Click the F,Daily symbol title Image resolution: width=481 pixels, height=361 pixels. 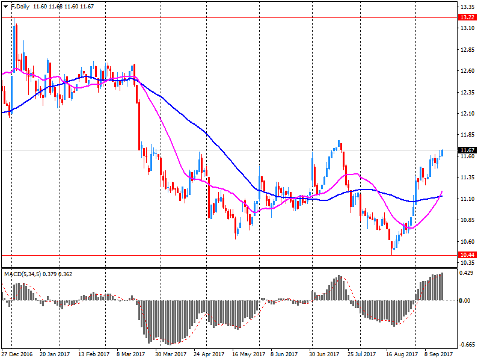pyautogui.click(x=20, y=7)
